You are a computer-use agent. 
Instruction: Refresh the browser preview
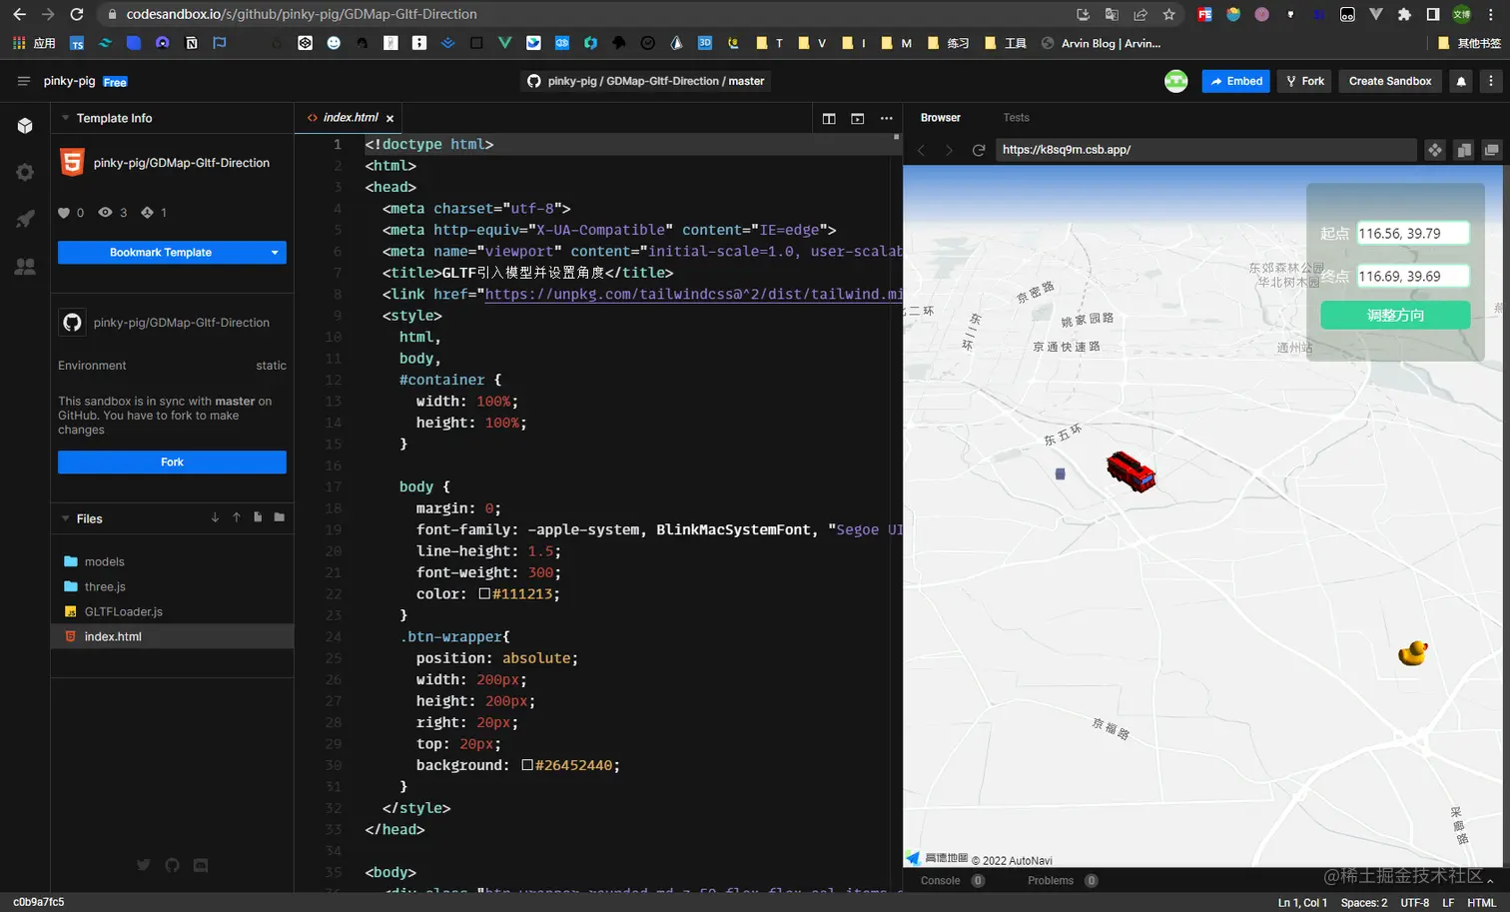click(x=979, y=150)
